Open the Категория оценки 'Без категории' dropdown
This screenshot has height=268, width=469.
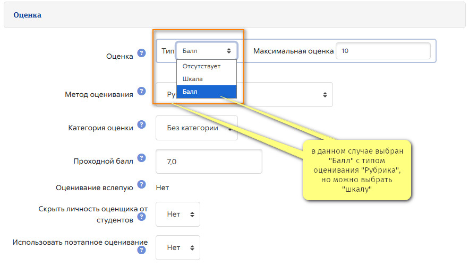[197, 128]
